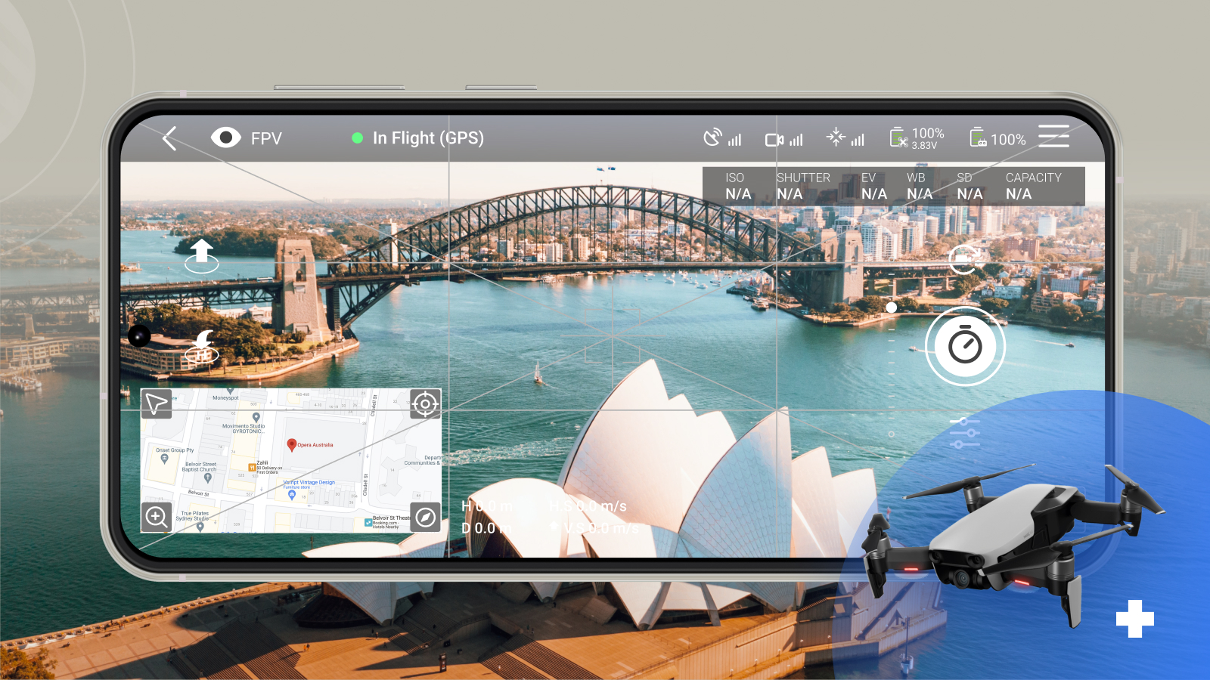Select the CAPACITY info item
1210x680 pixels.
1033,186
